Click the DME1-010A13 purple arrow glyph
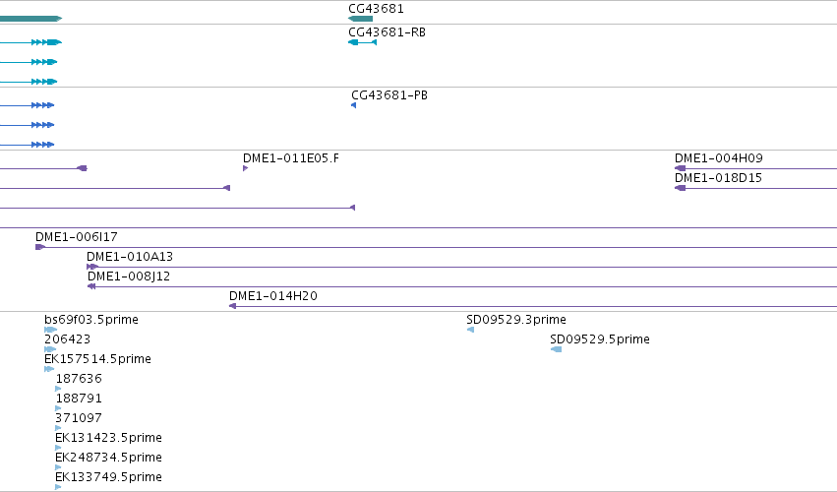The width and height of the screenshot is (837, 492). tap(92, 267)
